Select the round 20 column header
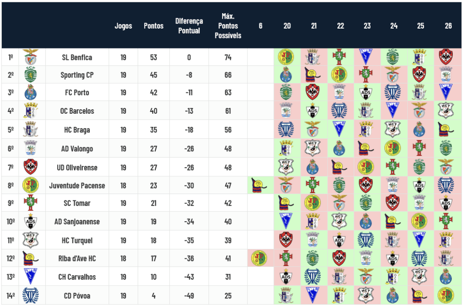The image size is (465, 306). pyautogui.click(x=287, y=26)
